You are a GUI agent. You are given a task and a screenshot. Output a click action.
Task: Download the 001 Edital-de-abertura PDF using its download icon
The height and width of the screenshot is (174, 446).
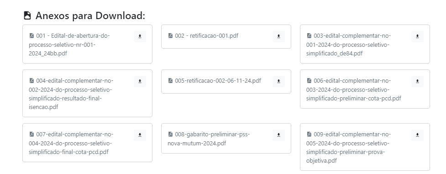[x=140, y=36]
